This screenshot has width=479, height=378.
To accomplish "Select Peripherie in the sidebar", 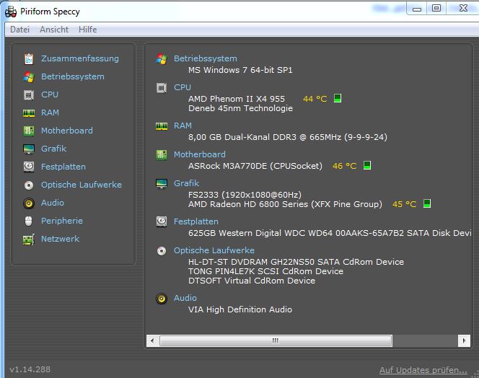I will [62, 221].
